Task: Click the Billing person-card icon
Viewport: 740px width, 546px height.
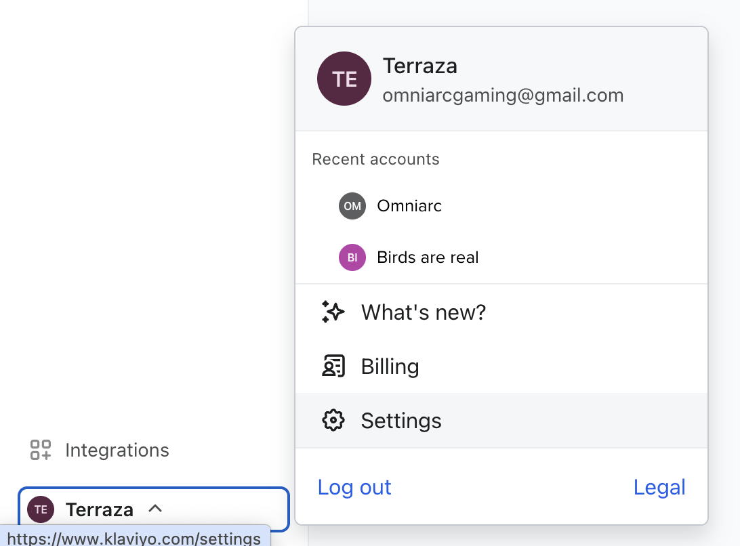Action: click(333, 366)
